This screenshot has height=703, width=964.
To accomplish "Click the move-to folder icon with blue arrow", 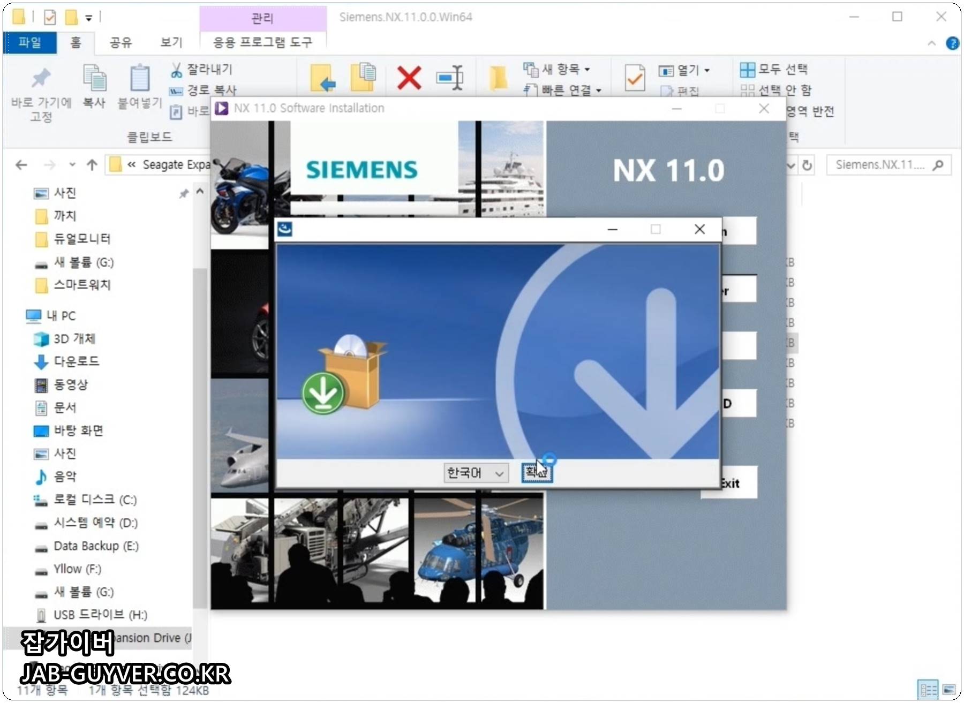I will (323, 78).
